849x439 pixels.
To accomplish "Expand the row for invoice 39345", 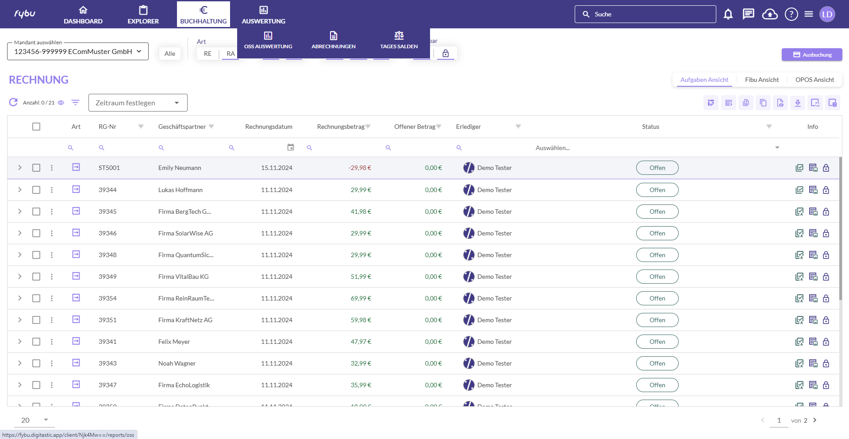I will [19, 212].
